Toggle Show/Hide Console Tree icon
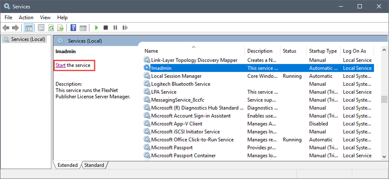 coord(29,28)
